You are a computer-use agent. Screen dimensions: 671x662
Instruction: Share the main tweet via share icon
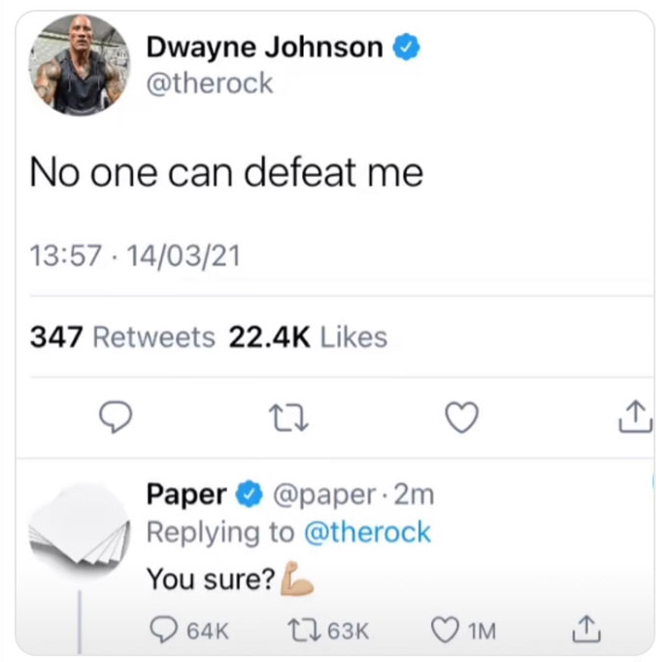coord(635,416)
